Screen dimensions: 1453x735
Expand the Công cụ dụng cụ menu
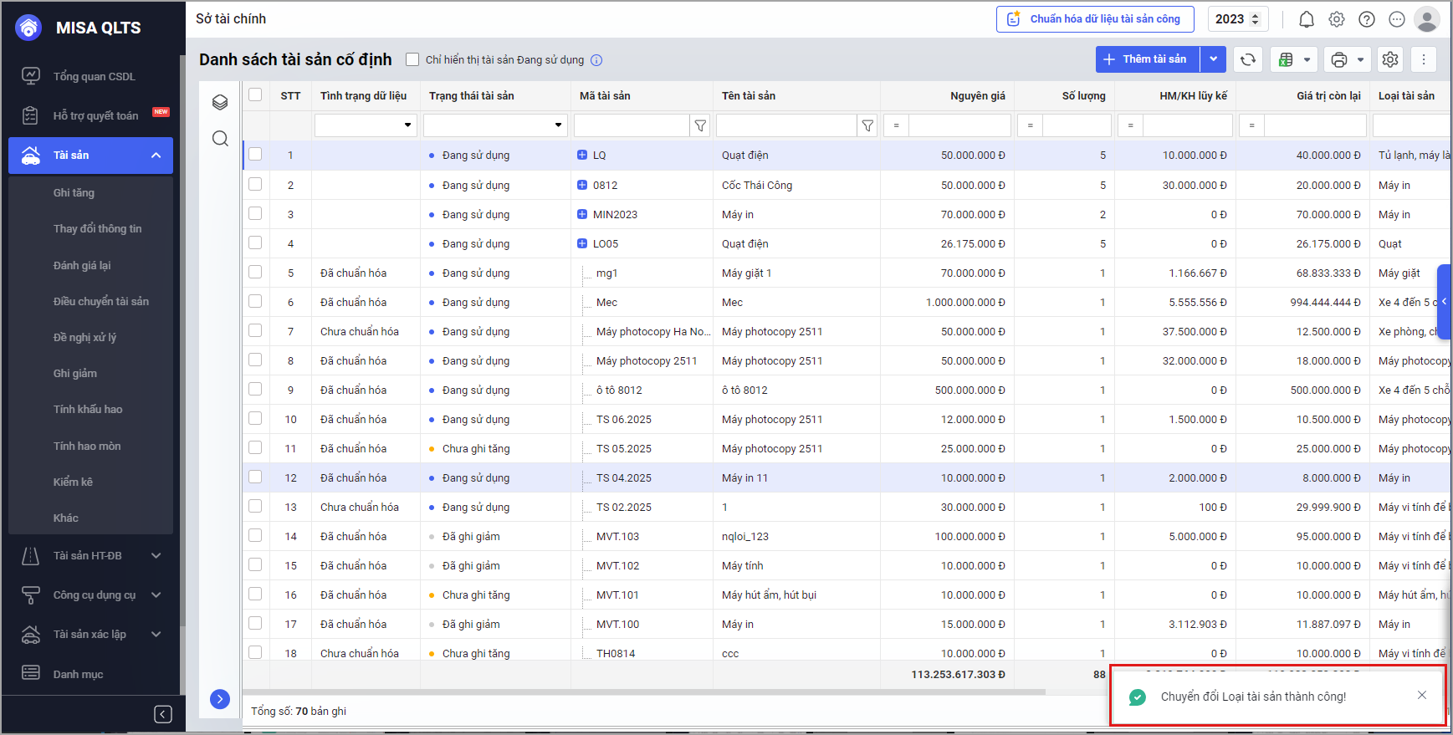92,595
